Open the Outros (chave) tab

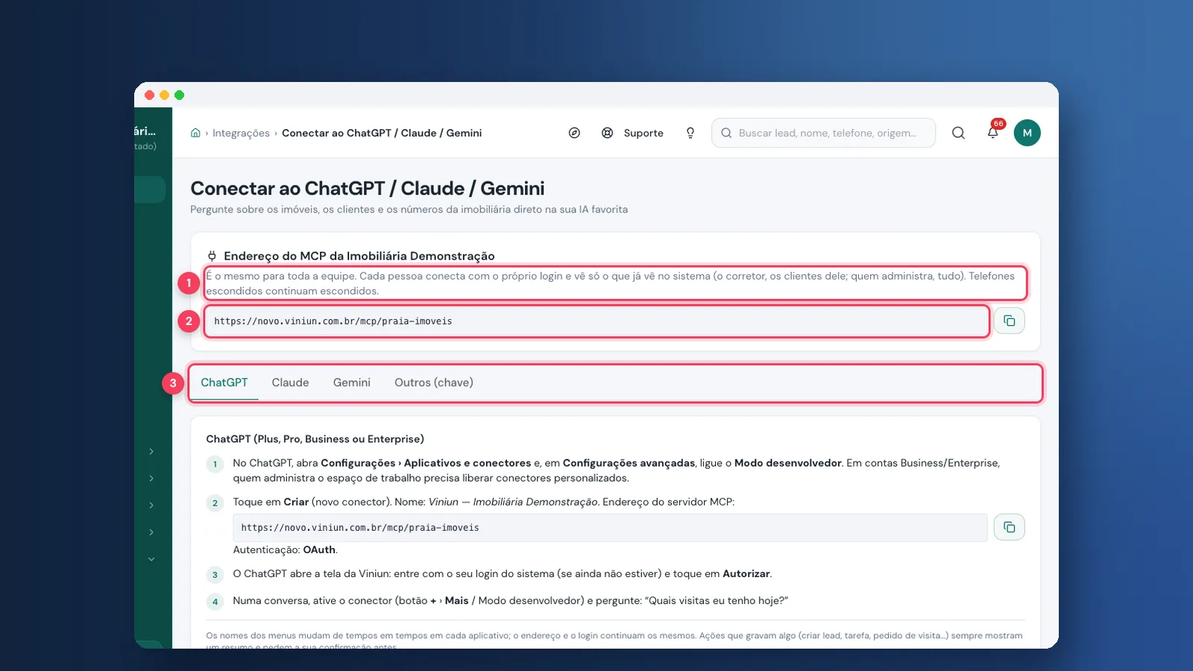434,382
